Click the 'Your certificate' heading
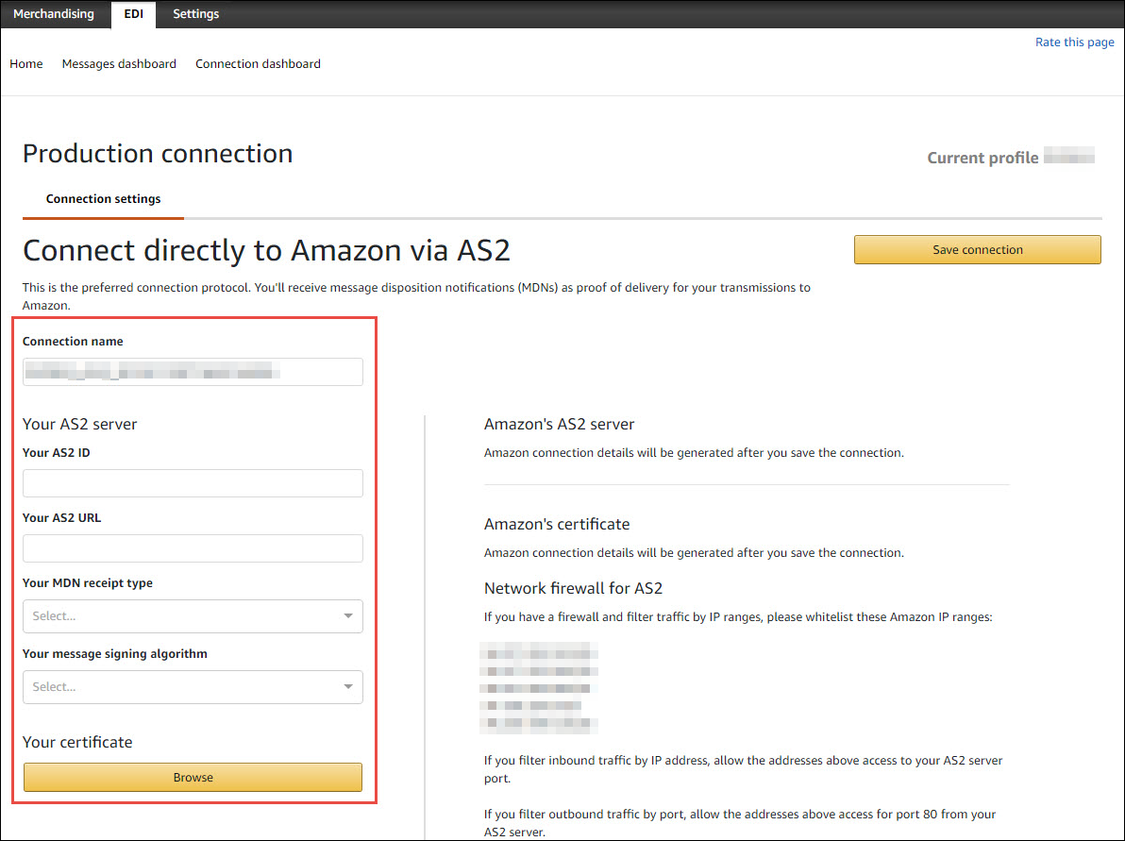The image size is (1125, 841). (77, 742)
